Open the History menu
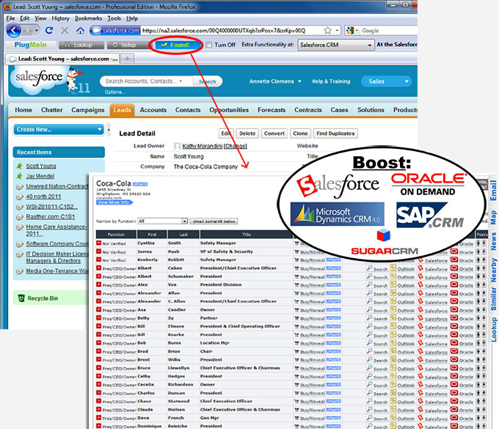Screen dimensions: 499x429 pos(60,18)
